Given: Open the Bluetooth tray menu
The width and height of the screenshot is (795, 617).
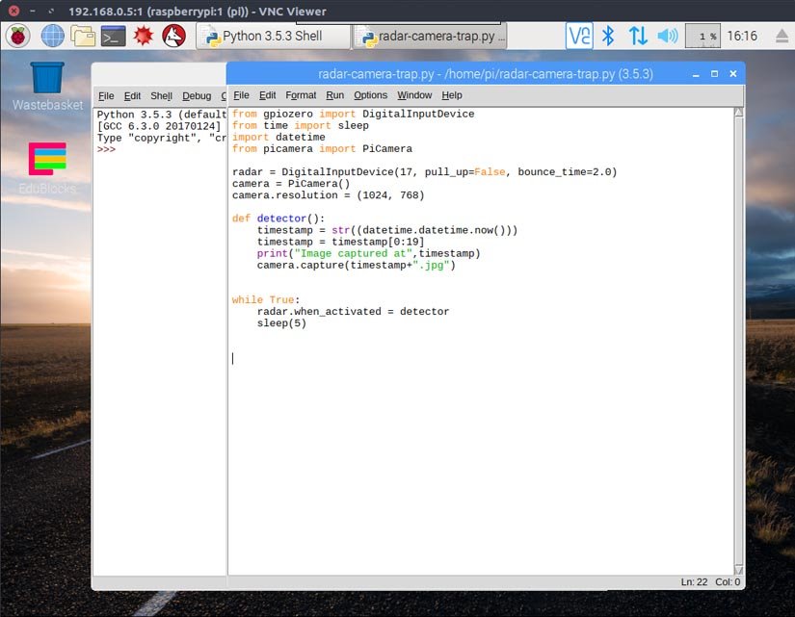Looking at the screenshot, I should point(608,37).
